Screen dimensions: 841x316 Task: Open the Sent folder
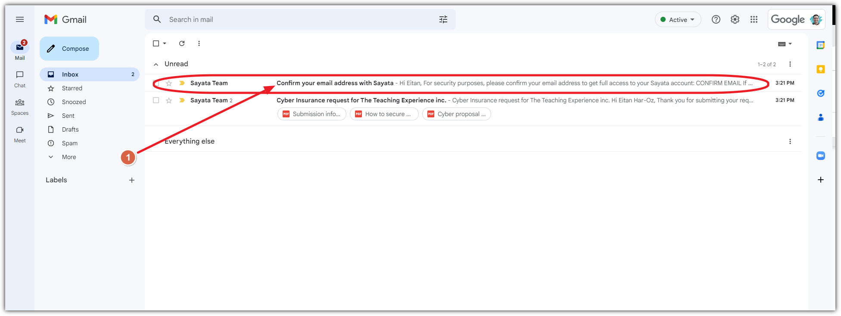pyautogui.click(x=90, y=116)
